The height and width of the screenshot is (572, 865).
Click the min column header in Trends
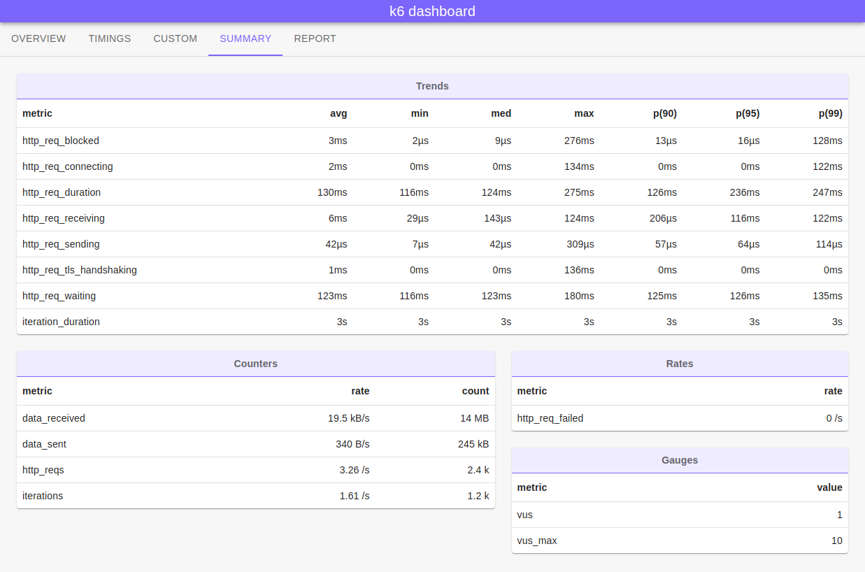pyautogui.click(x=420, y=113)
